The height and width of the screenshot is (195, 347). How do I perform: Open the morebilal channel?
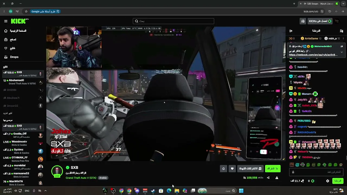click(23, 167)
